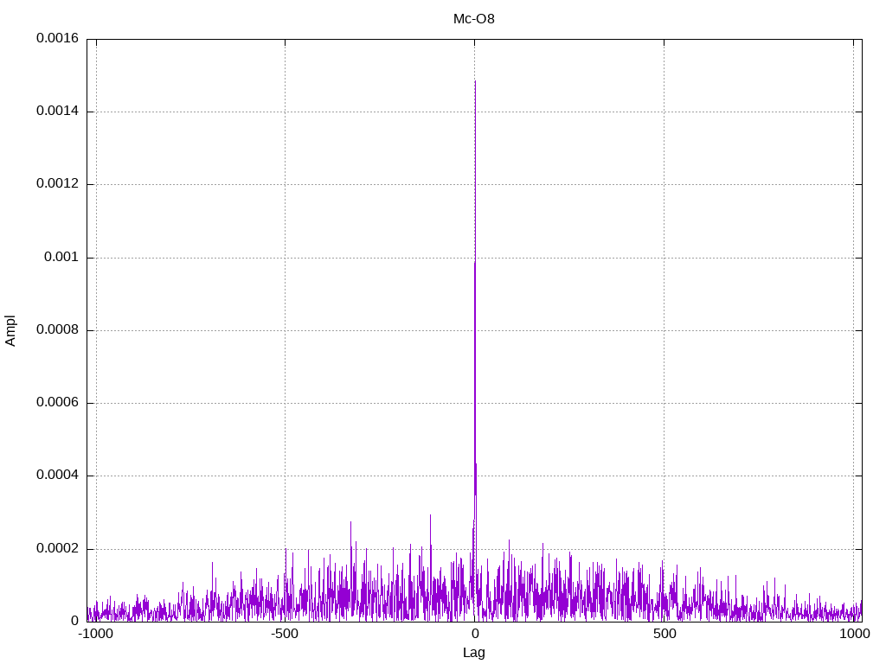Viewport: 886px width, 664px height.
Task: Click the Ampl y-axis label
Action: [11, 330]
